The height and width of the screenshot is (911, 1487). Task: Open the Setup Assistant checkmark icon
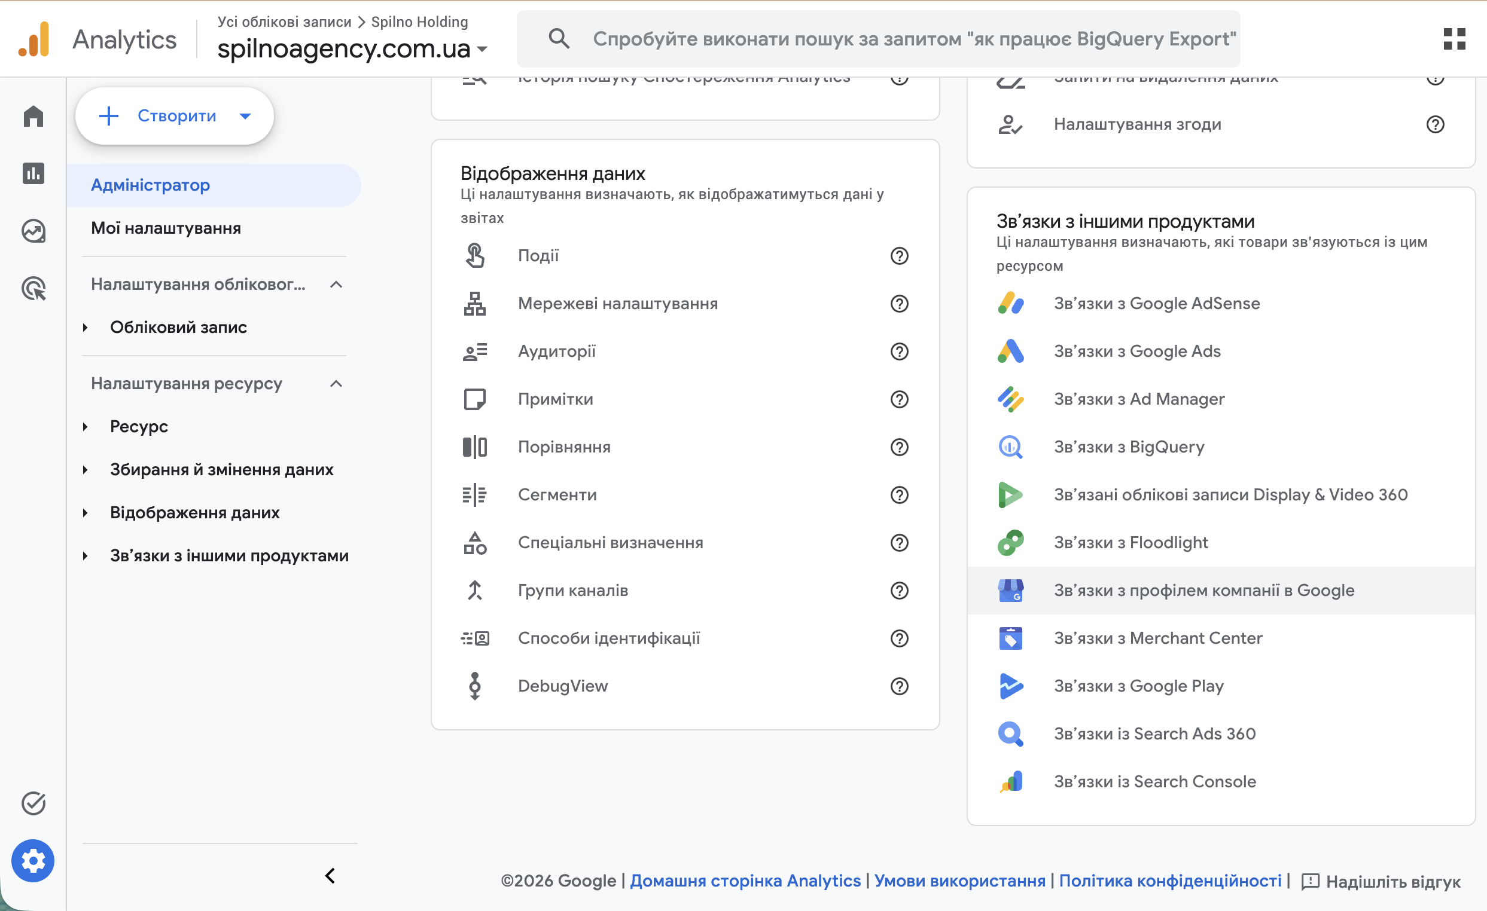click(33, 802)
